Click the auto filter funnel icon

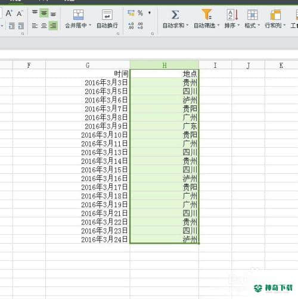[x=206, y=14]
